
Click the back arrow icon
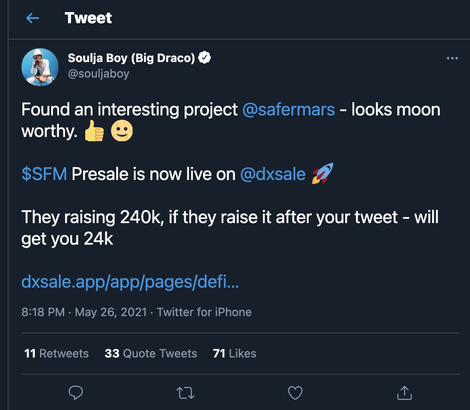tap(33, 18)
